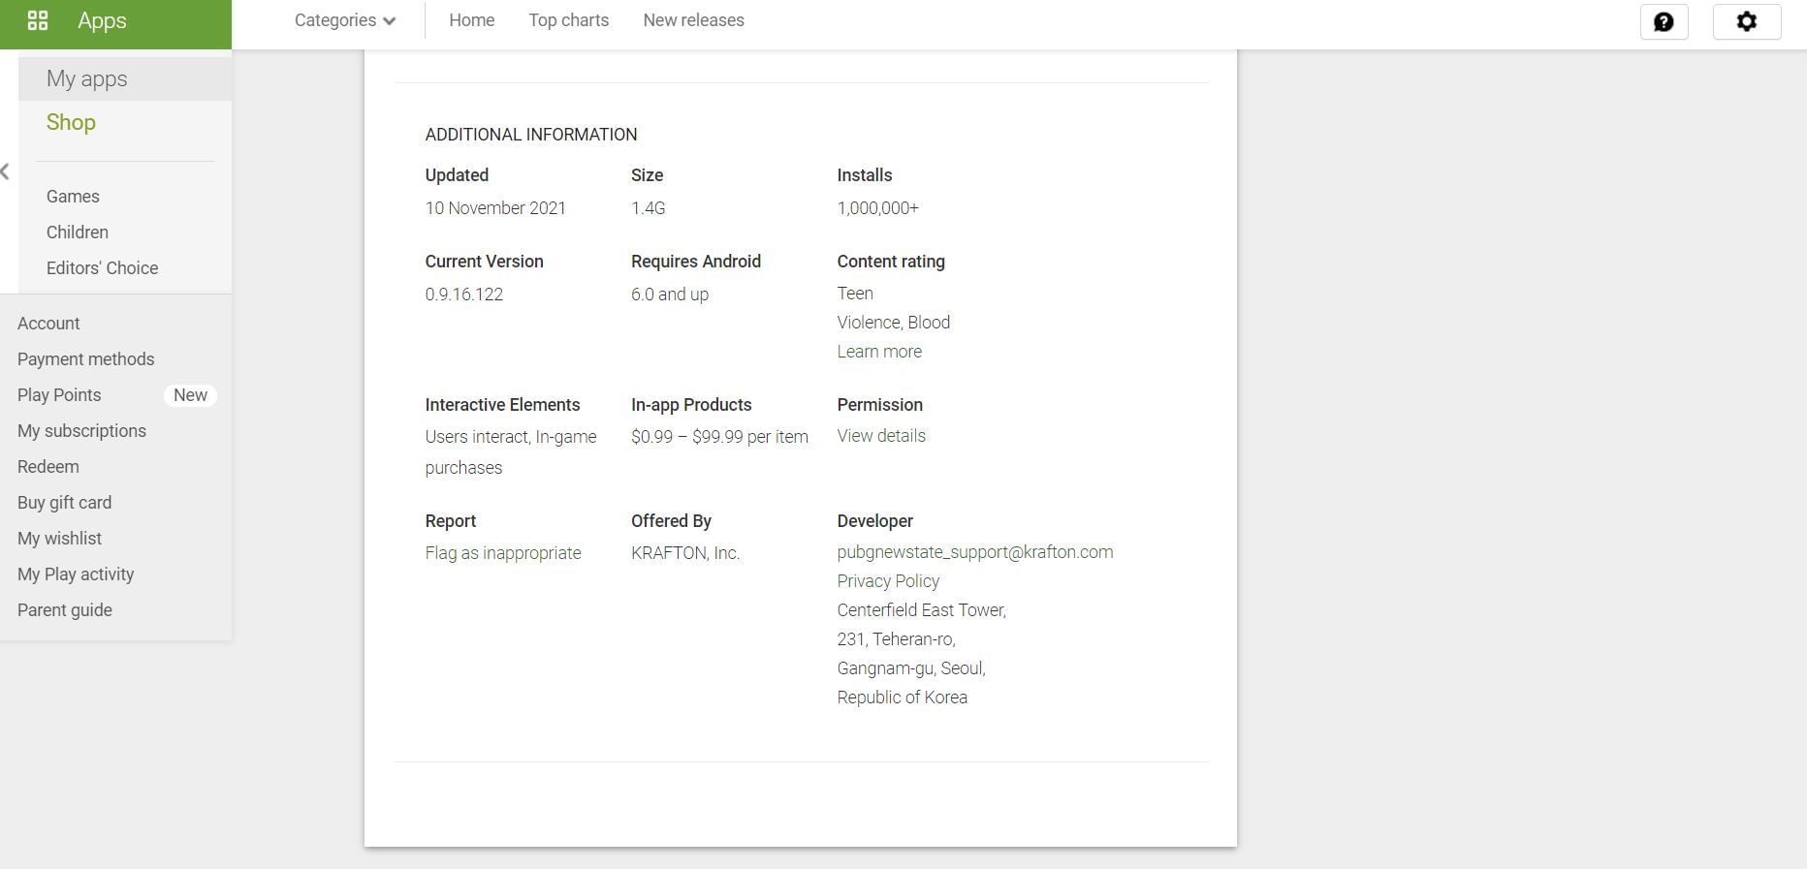The width and height of the screenshot is (1807, 869).
Task: Go to My wishlist
Action: [x=59, y=539]
